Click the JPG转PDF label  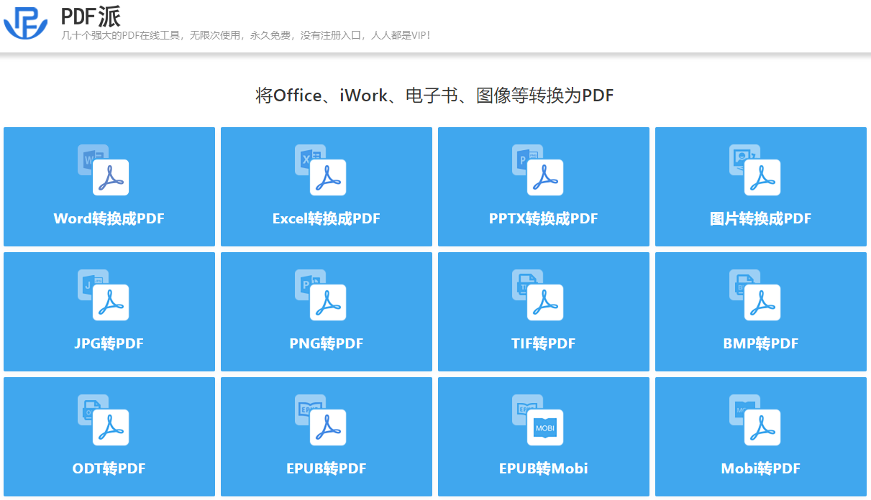coord(109,344)
